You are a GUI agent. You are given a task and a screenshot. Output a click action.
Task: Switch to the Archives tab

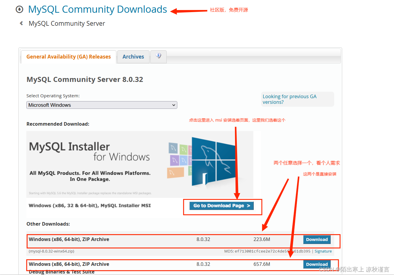click(x=133, y=57)
